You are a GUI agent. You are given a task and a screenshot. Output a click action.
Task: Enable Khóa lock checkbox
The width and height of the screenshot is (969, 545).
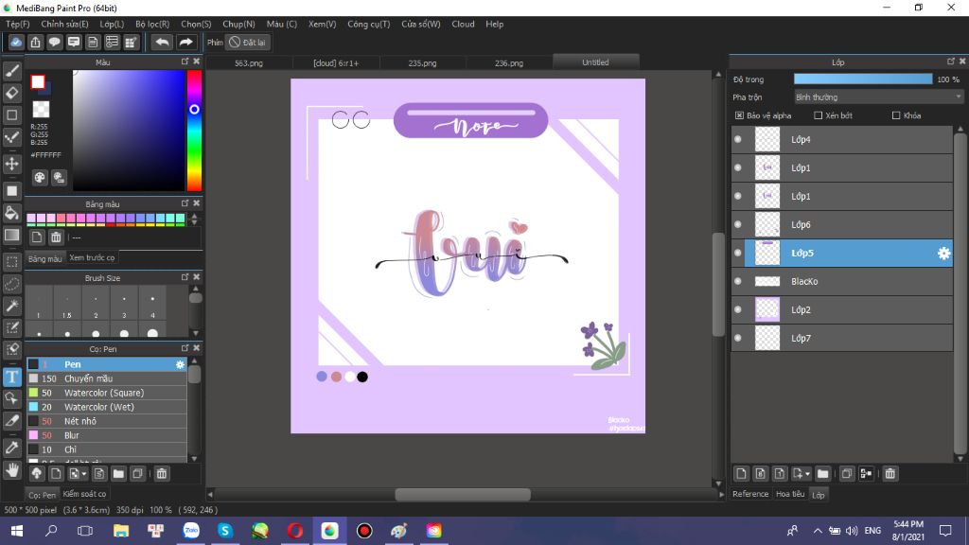(896, 115)
